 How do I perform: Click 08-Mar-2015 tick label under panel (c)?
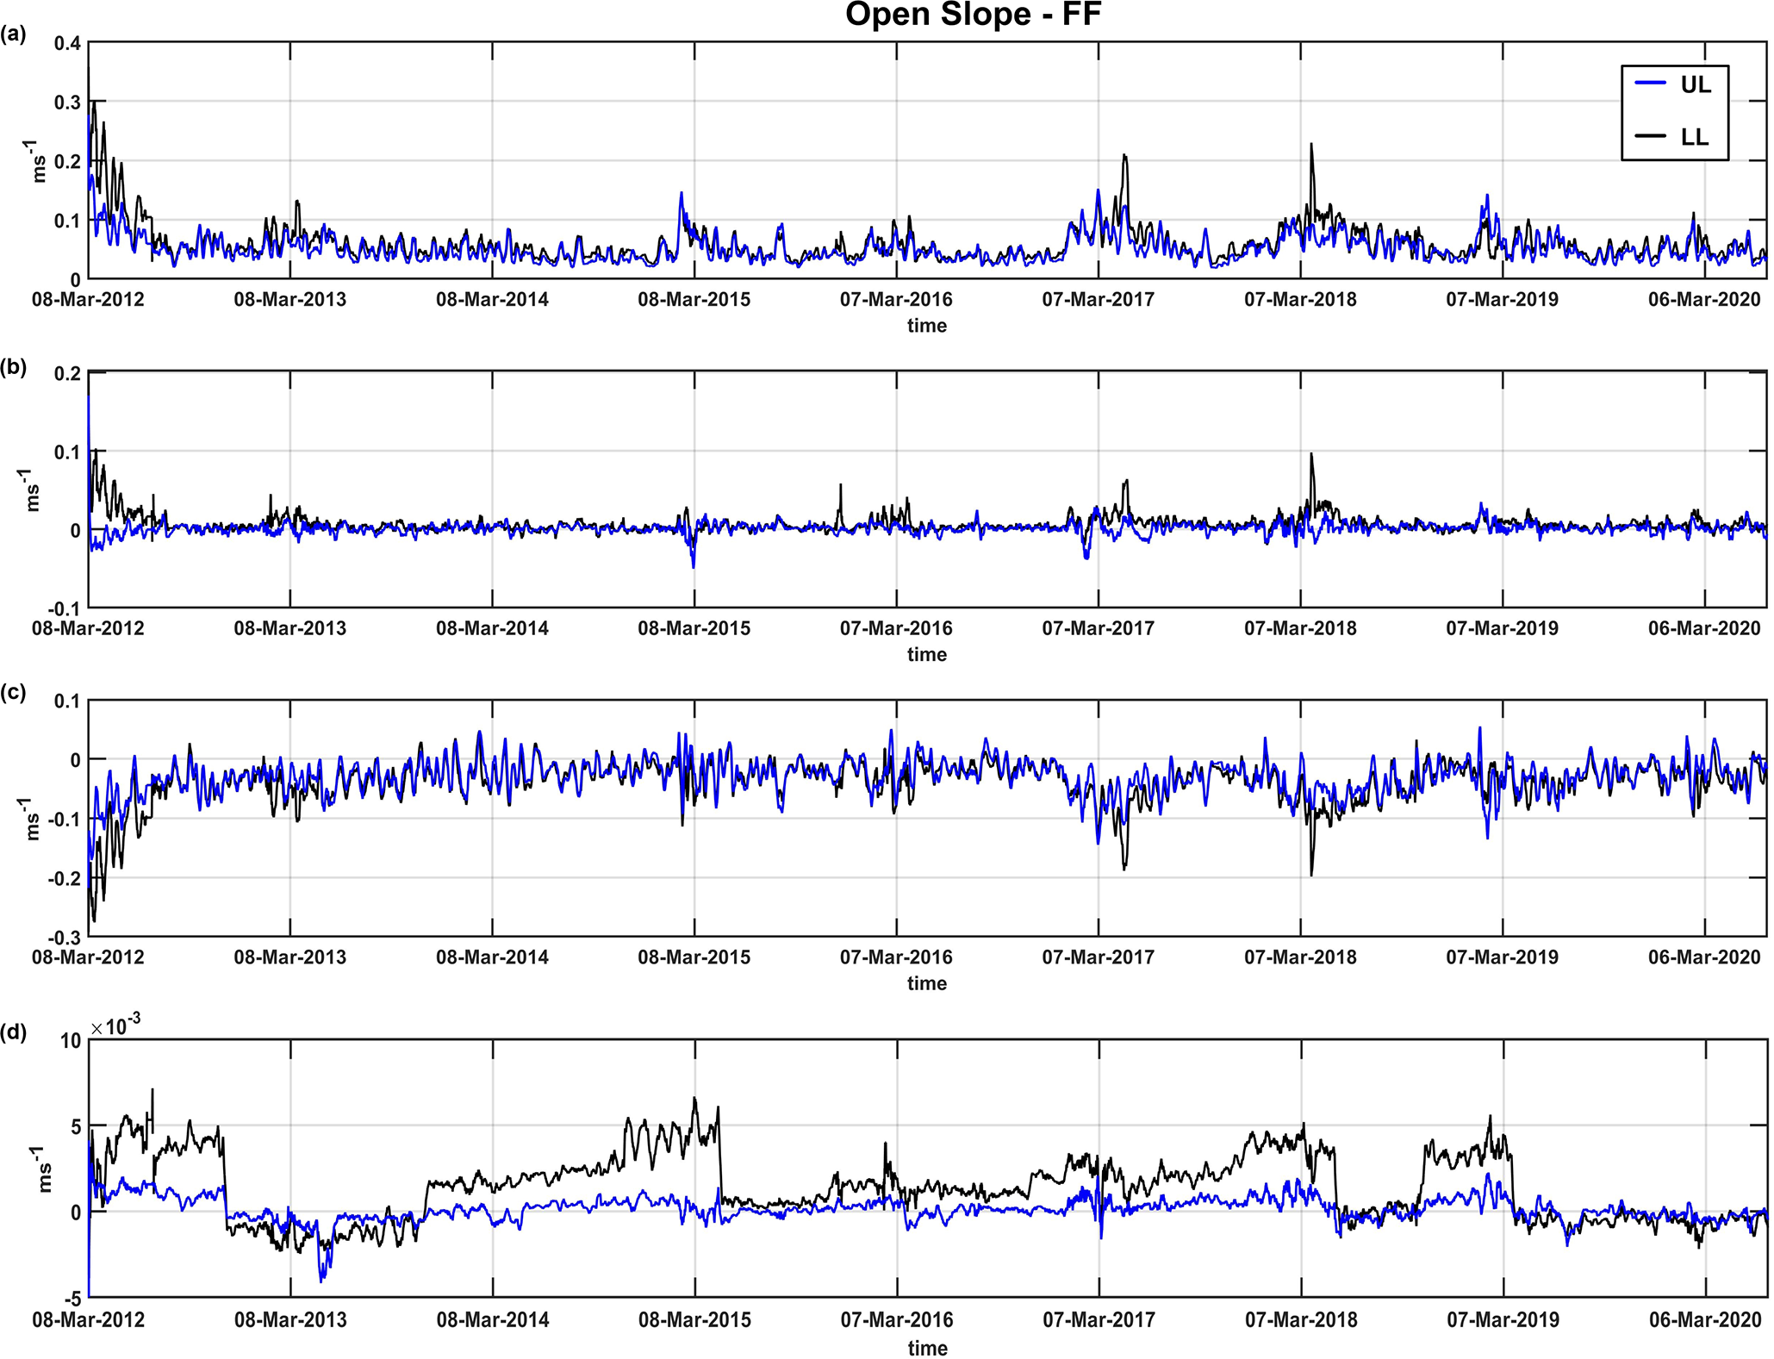pyautogui.click(x=694, y=957)
